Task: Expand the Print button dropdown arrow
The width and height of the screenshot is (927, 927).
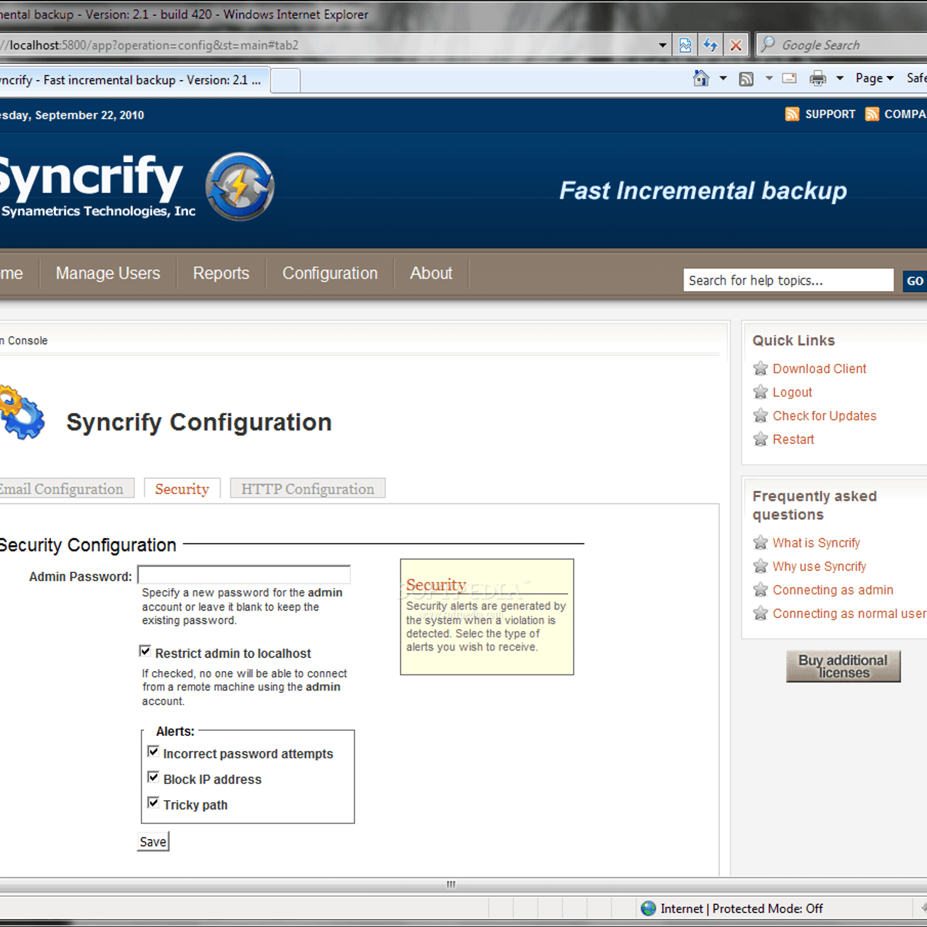Action: [x=840, y=78]
